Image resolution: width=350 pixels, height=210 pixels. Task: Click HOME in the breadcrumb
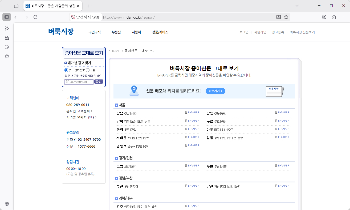coord(116,51)
